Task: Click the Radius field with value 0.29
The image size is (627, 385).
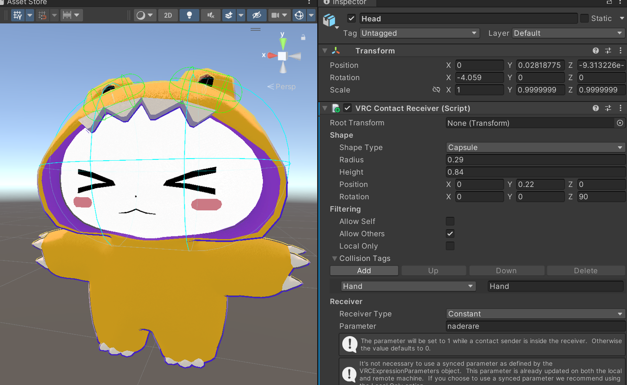Action: pyautogui.click(x=536, y=160)
